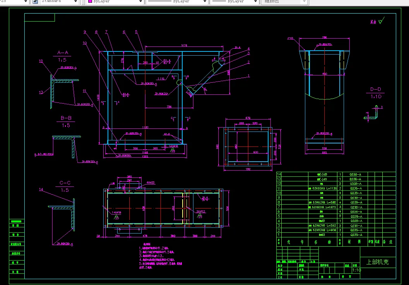
Task: Select the 1252 overall width dimension
Action: coord(145,157)
